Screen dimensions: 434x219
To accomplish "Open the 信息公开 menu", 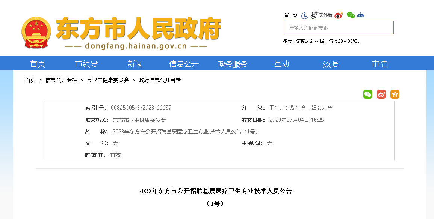I will click(x=184, y=64).
